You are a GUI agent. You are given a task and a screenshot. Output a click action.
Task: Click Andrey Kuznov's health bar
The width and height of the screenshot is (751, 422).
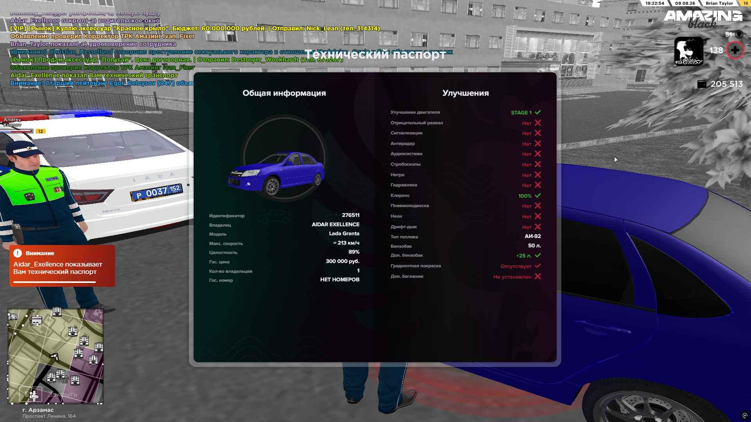pyautogui.click(x=17, y=131)
